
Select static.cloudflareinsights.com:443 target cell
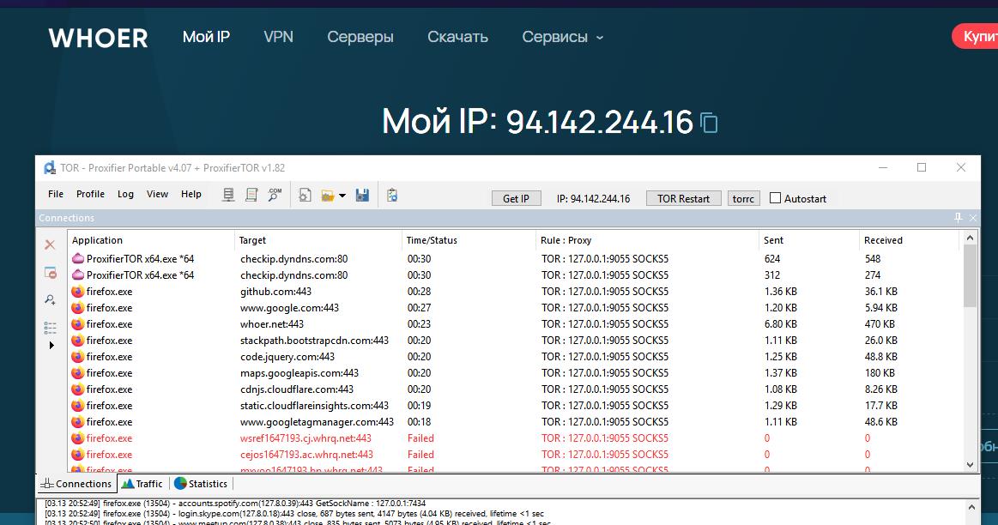pos(314,406)
